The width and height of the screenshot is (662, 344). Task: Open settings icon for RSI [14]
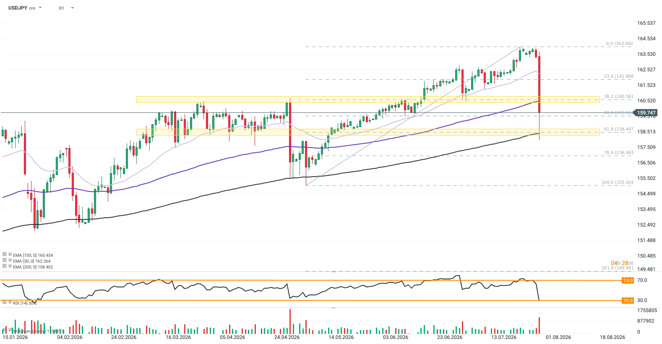click(x=5, y=302)
